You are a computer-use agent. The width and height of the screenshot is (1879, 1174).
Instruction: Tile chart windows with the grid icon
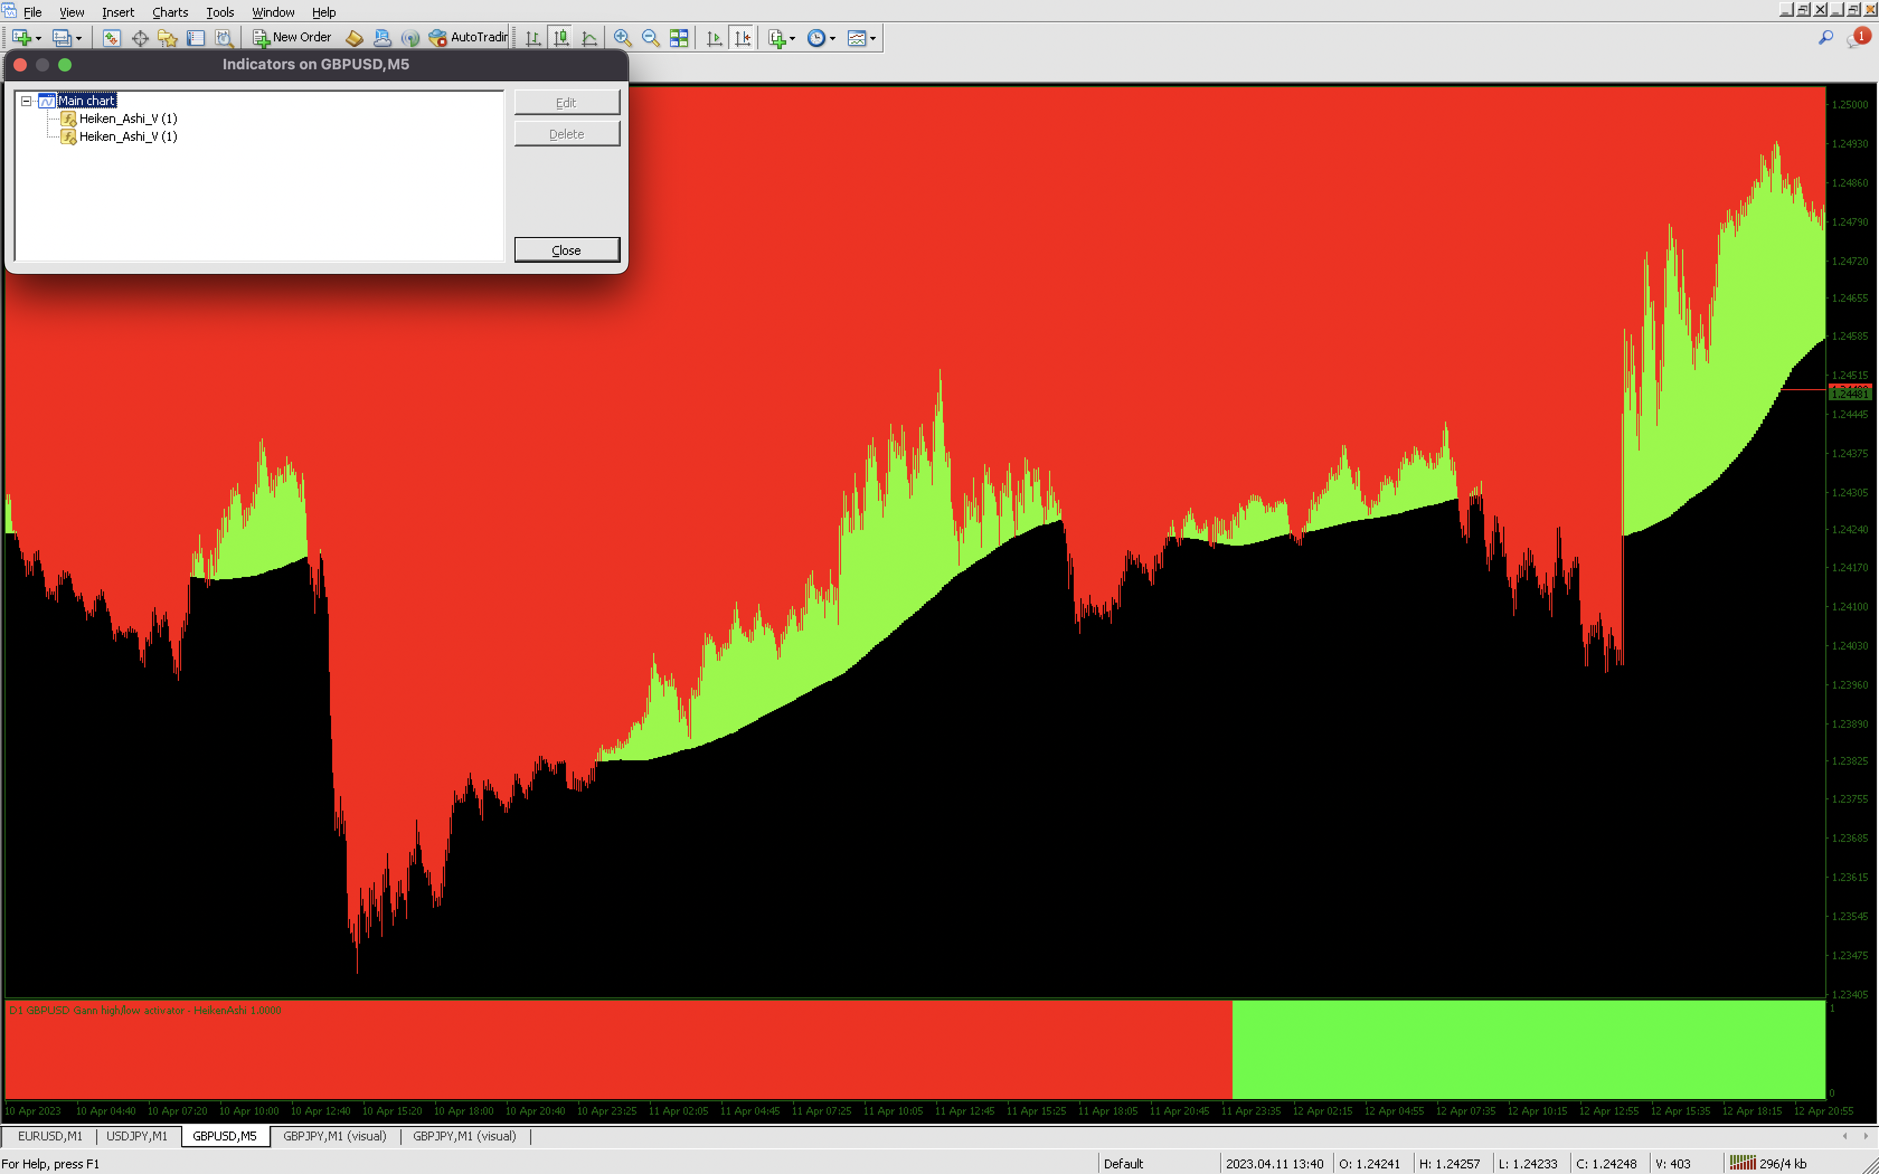point(678,37)
